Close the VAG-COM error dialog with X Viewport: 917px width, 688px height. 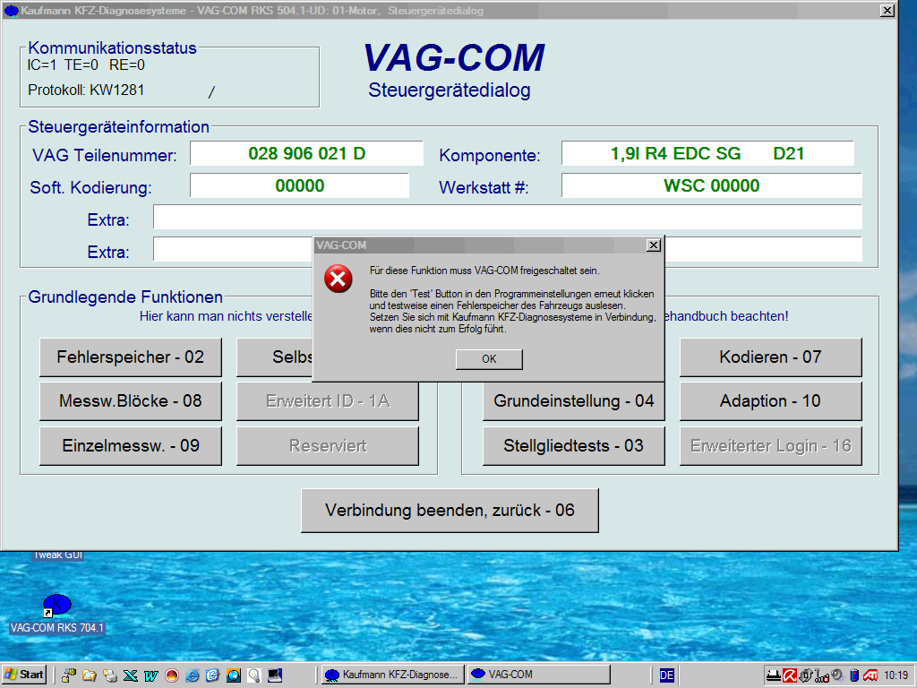654,245
